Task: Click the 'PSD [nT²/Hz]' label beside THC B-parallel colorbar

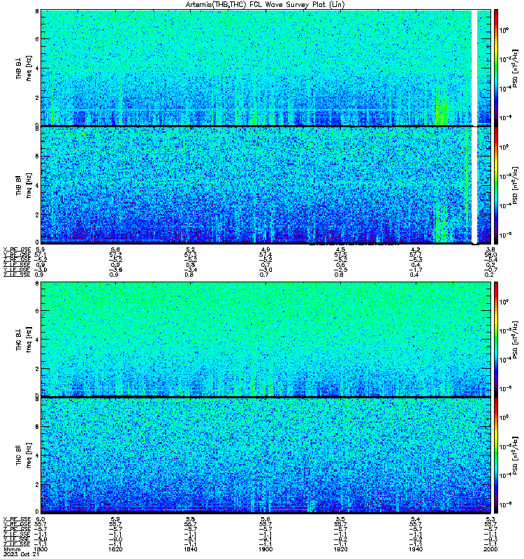Action: [515, 456]
